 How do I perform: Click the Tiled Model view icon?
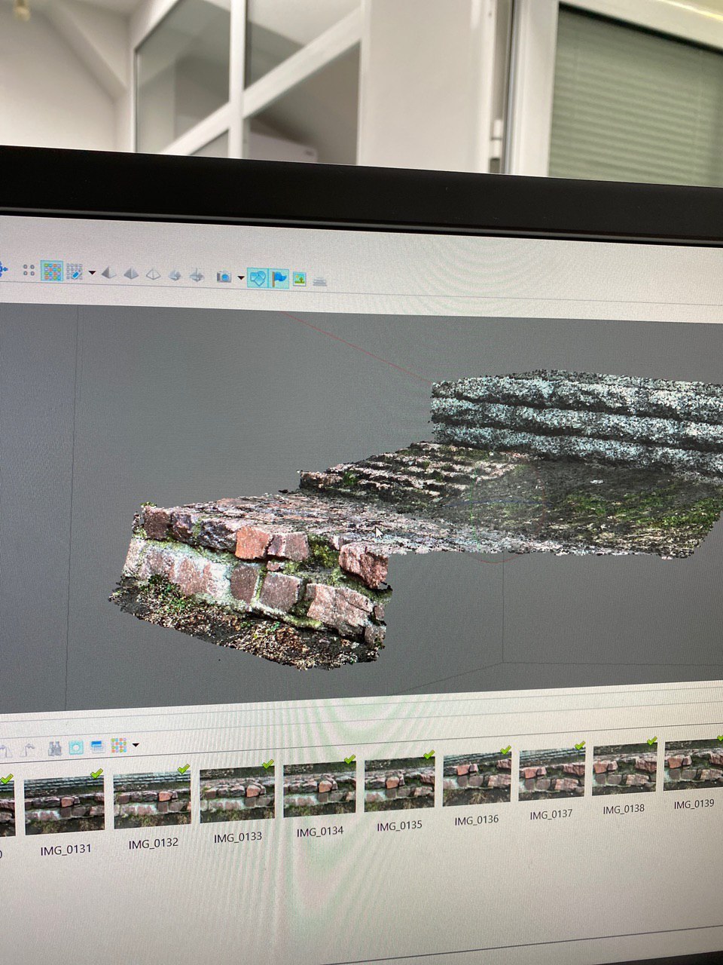tap(196, 276)
